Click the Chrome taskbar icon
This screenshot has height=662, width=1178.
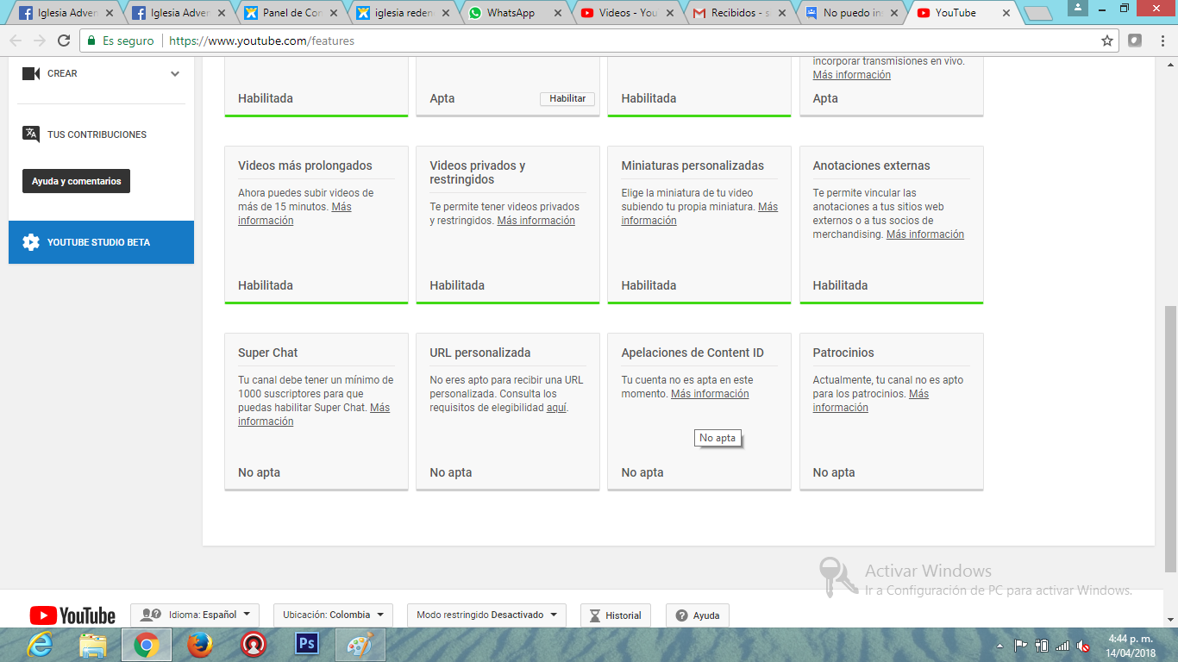[147, 645]
